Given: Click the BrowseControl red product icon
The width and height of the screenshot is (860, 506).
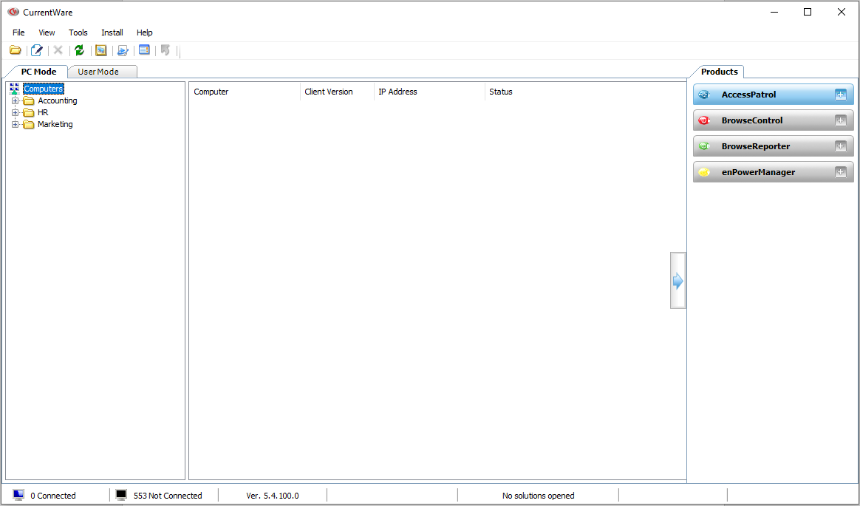Looking at the screenshot, I should 704,120.
